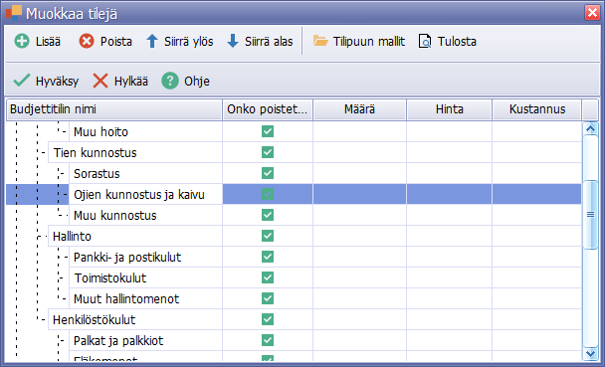Sort by the Määrä column header
Image resolution: width=605 pixels, height=367 pixels.
359,109
